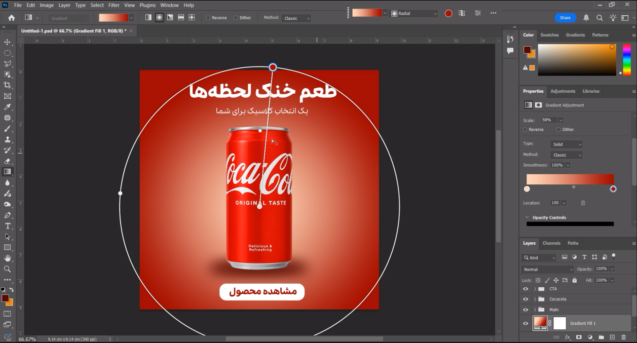The width and height of the screenshot is (637, 343).
Task: Click the Create new layer icon
Action: (612, 337)
